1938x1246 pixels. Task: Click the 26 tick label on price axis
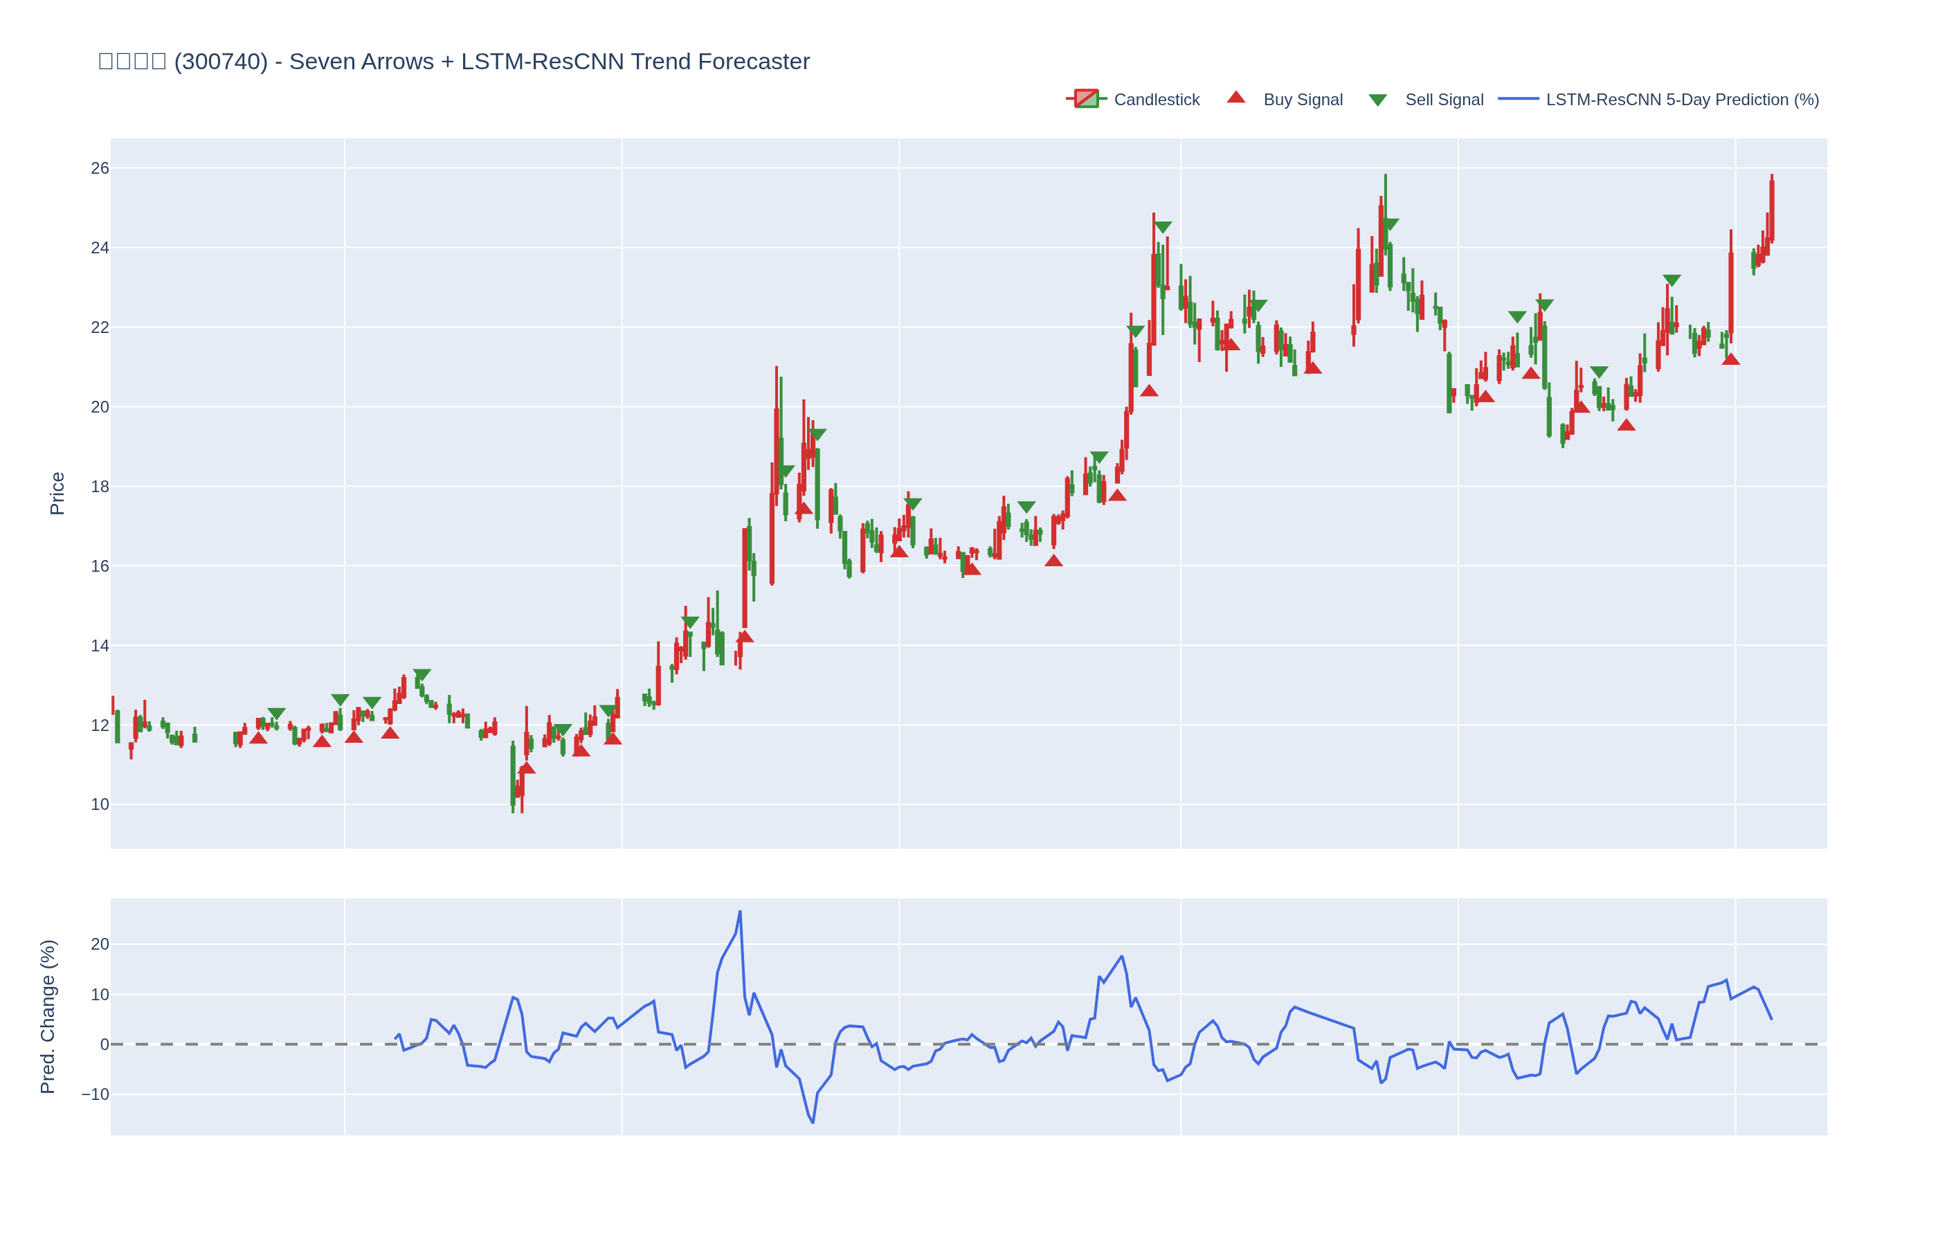(x=100, y=168)
